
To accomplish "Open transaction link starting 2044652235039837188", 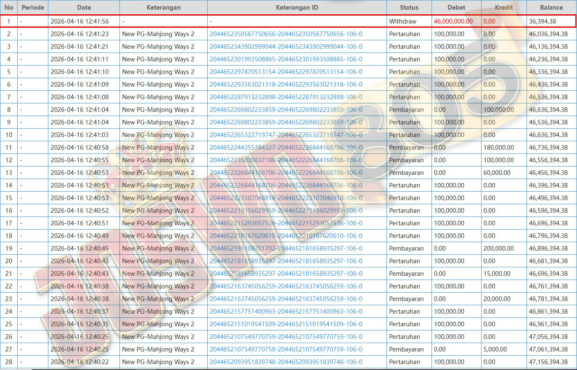I will point(286,160).
